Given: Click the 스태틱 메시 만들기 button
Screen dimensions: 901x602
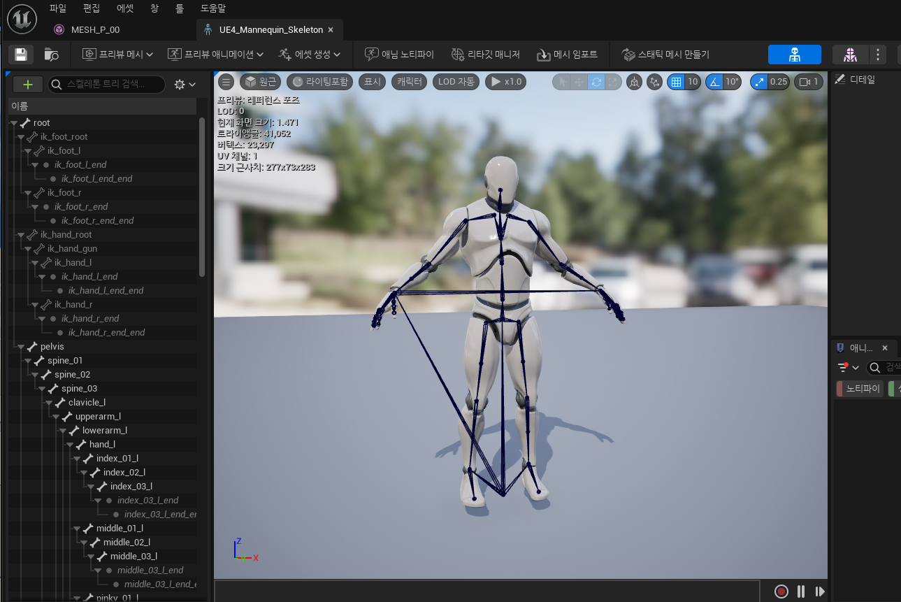Looking at the screenshot, I should point(665,55).
